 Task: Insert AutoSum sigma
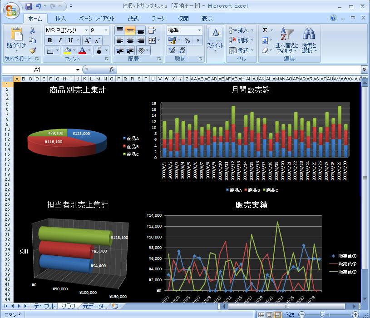pos(265,30)
